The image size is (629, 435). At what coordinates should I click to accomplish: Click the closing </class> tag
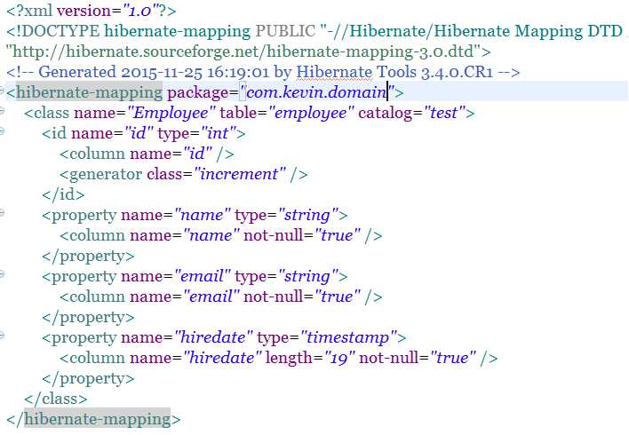click(x=55, y=399)
